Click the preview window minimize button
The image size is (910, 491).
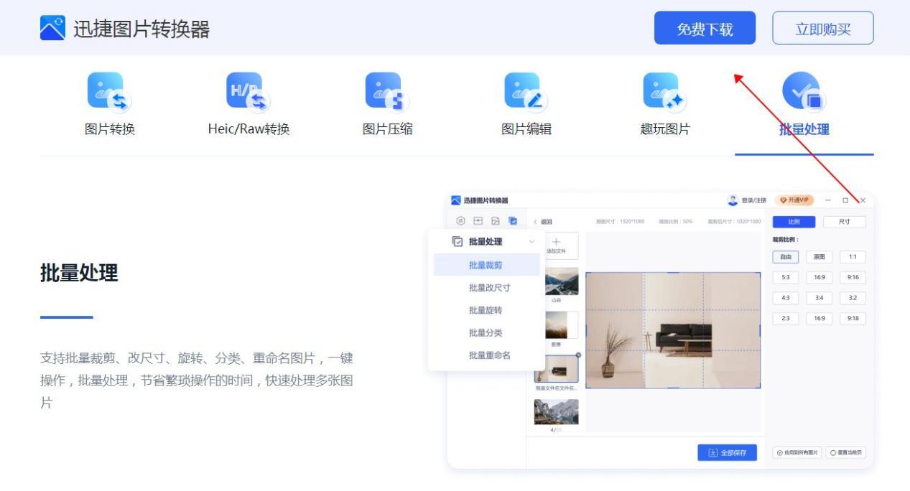828,200
